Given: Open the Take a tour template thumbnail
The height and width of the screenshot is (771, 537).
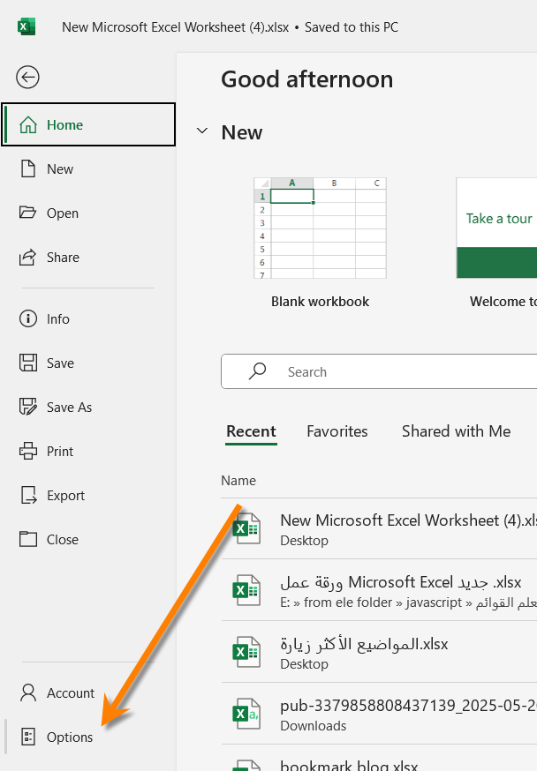Looking at the screenshot, I should click(496, 228).
